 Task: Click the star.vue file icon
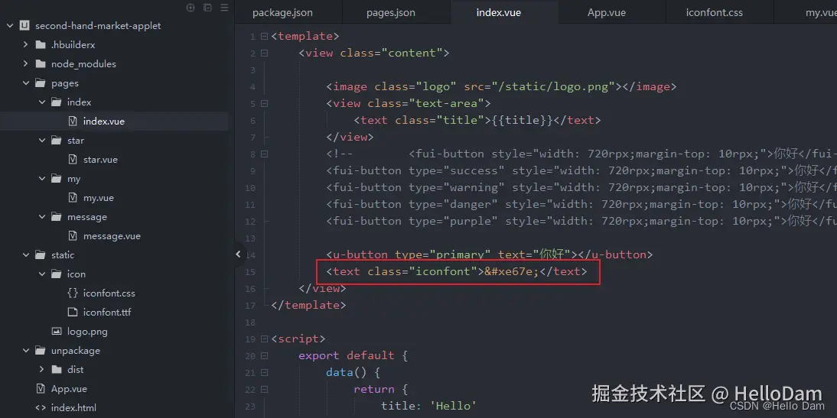tap(73, 160)
